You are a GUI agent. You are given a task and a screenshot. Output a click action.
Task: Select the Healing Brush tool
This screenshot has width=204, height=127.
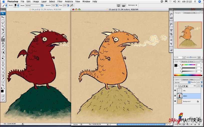click(3, 37)
